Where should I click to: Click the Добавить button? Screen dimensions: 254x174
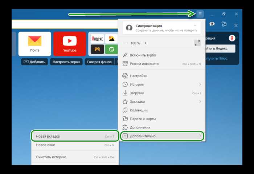34,62
